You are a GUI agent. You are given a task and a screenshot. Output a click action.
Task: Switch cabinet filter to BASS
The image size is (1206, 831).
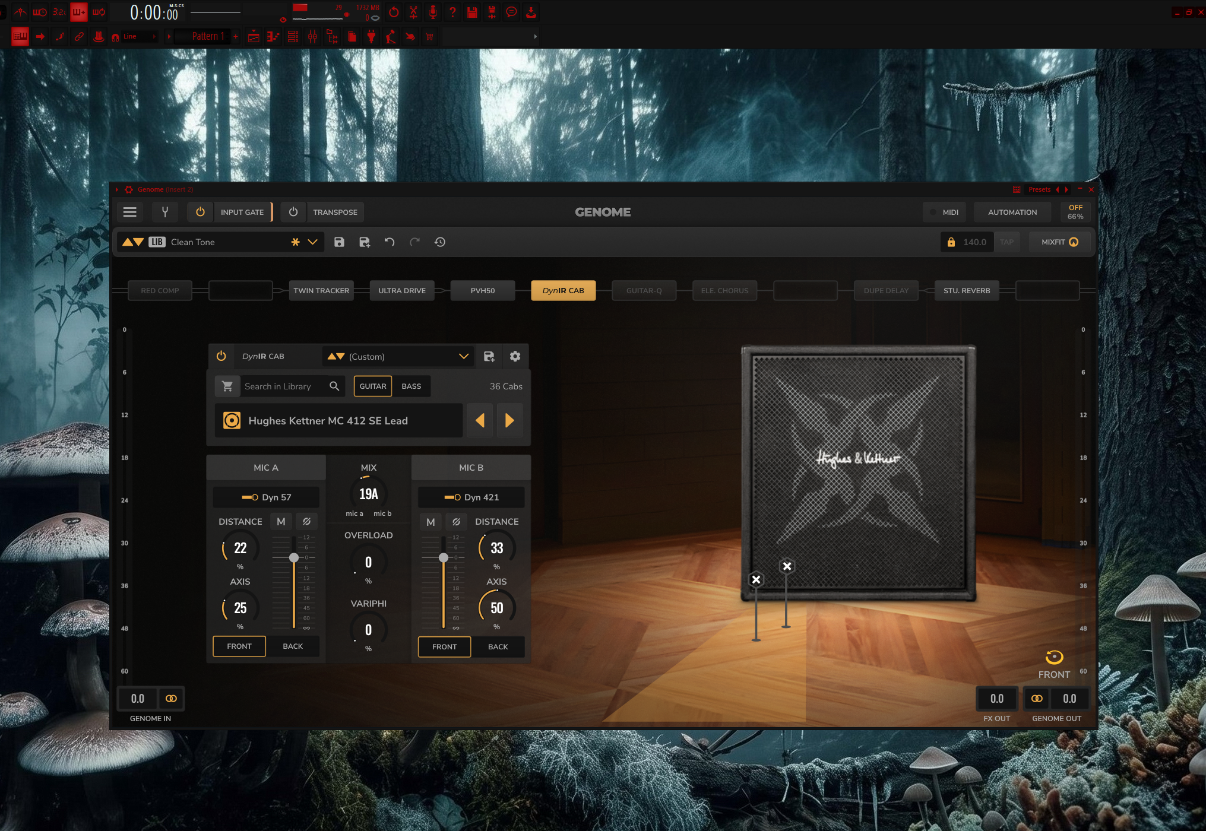tap(411, 386)
